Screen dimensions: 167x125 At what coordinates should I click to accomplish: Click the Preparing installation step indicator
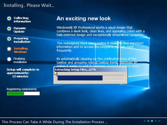(9, 39)
